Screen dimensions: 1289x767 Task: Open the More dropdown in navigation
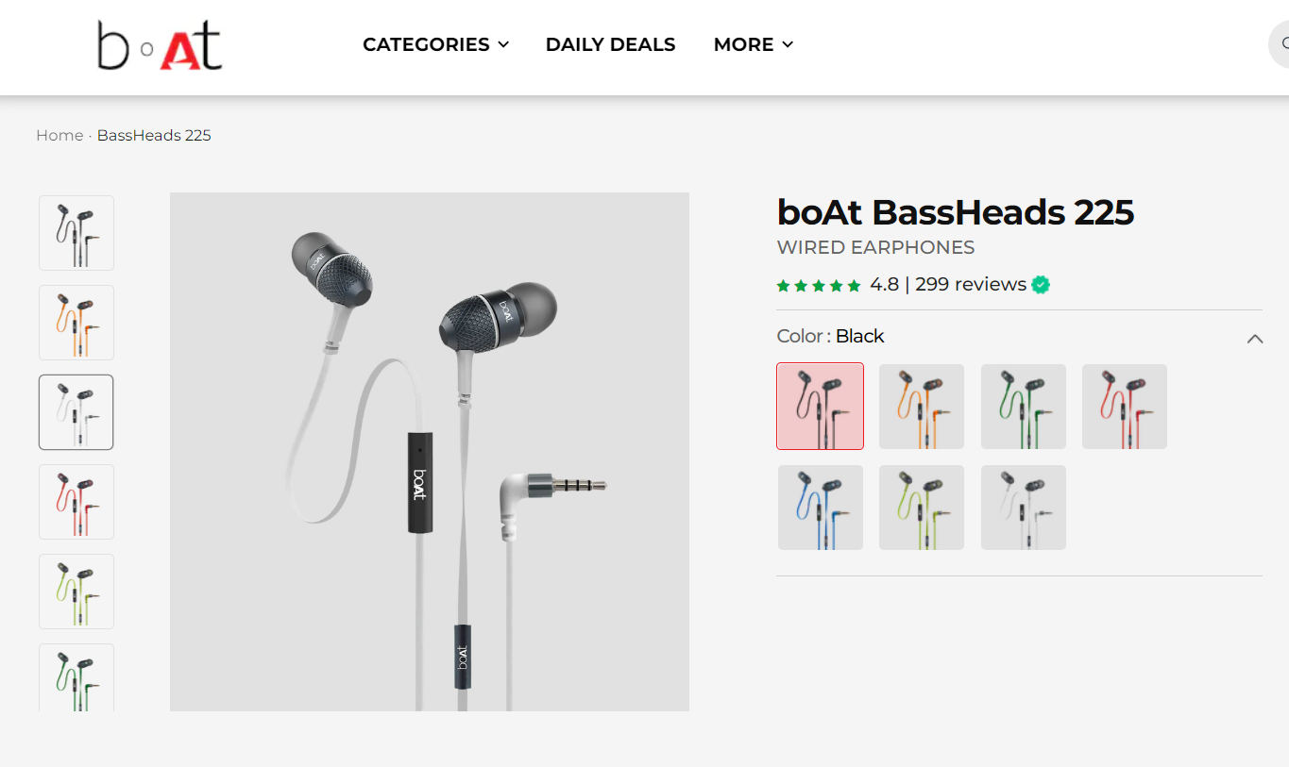pos(753,44)
